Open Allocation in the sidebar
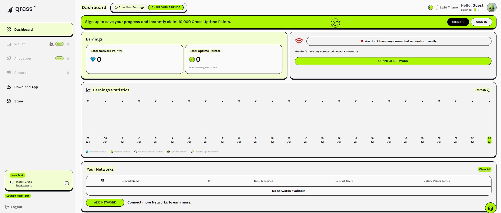The image size is (501, 213). (x=22, y=58)
